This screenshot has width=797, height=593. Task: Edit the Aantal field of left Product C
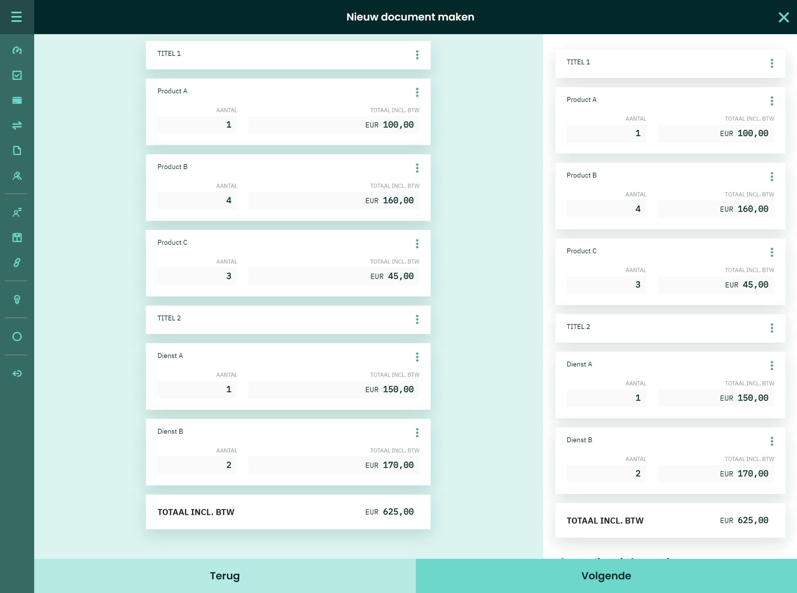pyautogui.click(x=197, y=276)
